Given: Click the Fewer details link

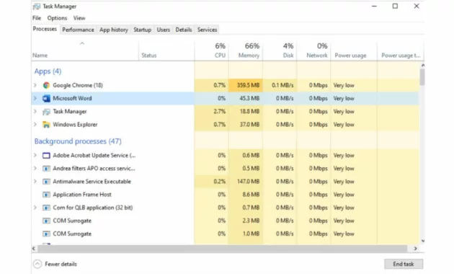Looking at the screenshot, I should [61, 264].
